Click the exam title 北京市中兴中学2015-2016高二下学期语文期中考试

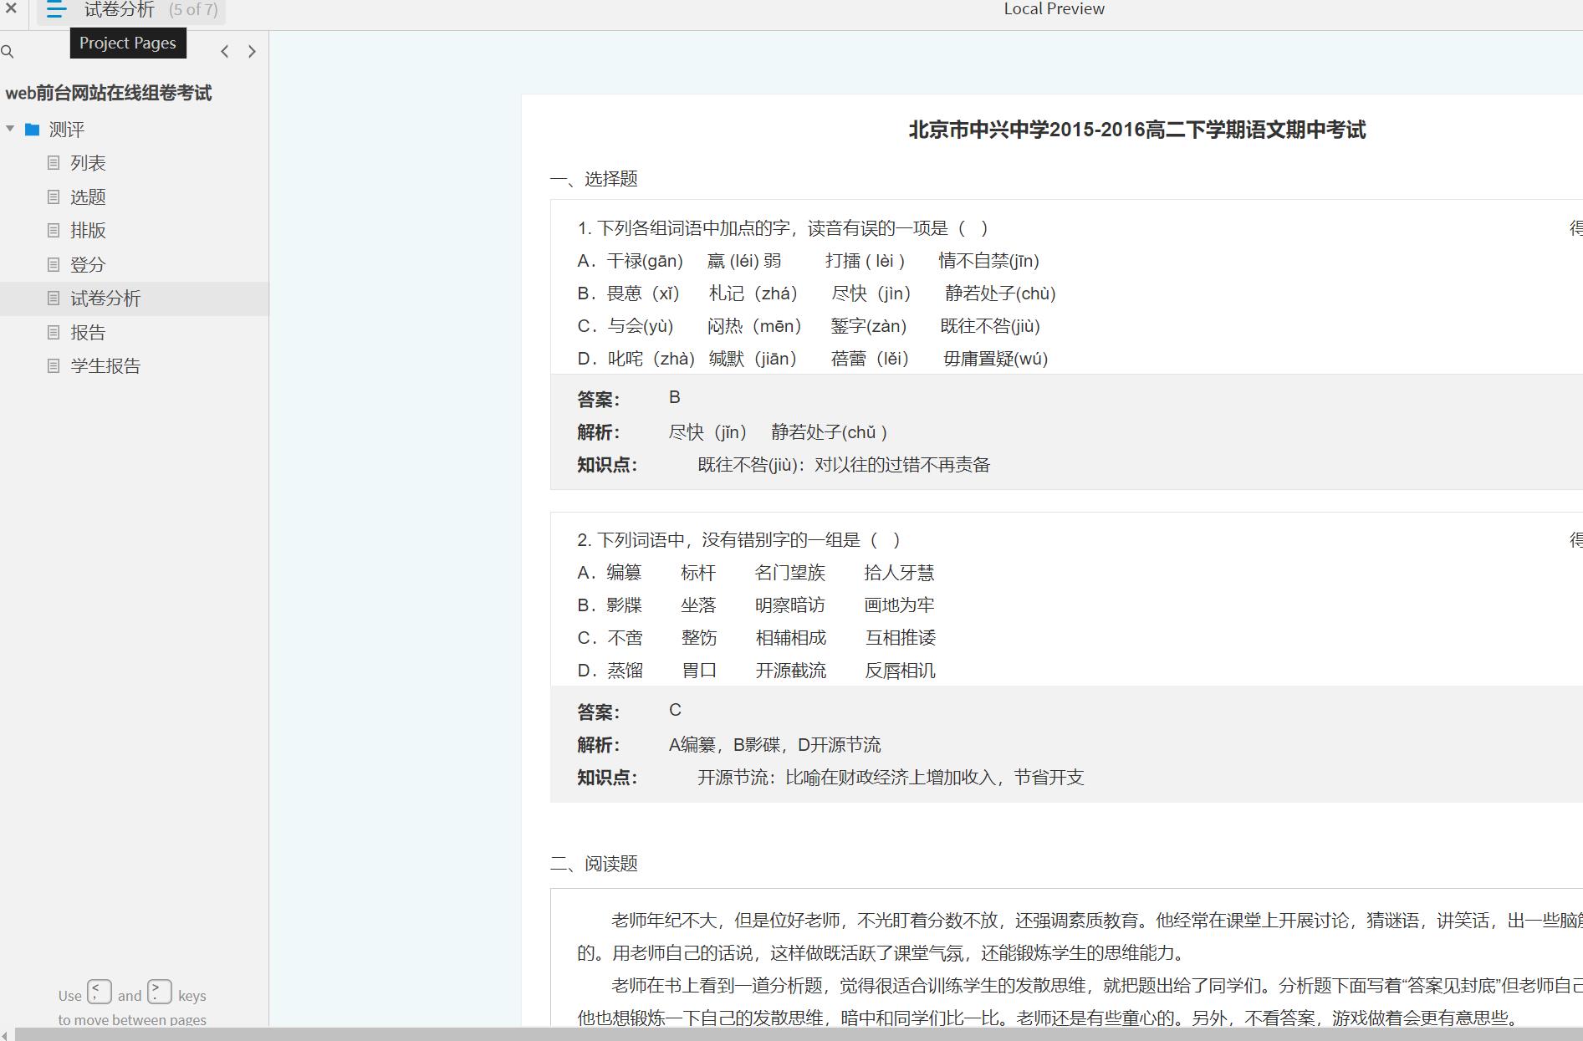(1137, 130)
